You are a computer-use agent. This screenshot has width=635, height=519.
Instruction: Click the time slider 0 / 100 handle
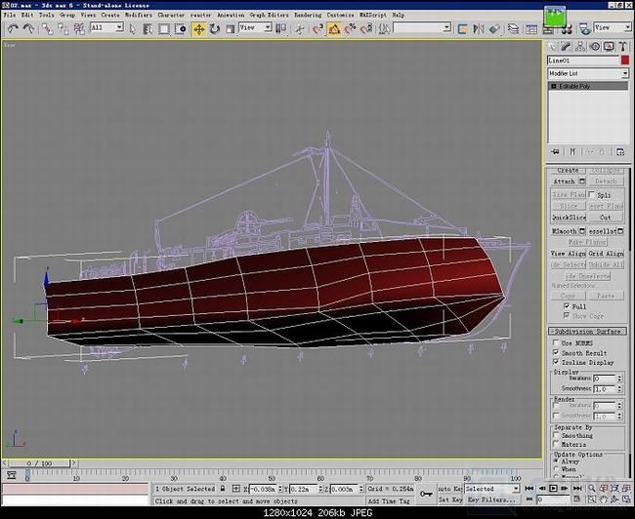pos(40,463)
